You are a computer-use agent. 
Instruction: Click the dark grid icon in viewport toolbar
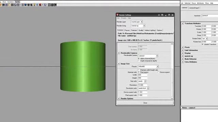tap(12, 5)
